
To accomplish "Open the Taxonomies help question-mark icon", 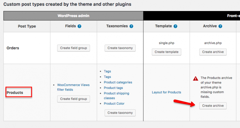I will [131, 26].
